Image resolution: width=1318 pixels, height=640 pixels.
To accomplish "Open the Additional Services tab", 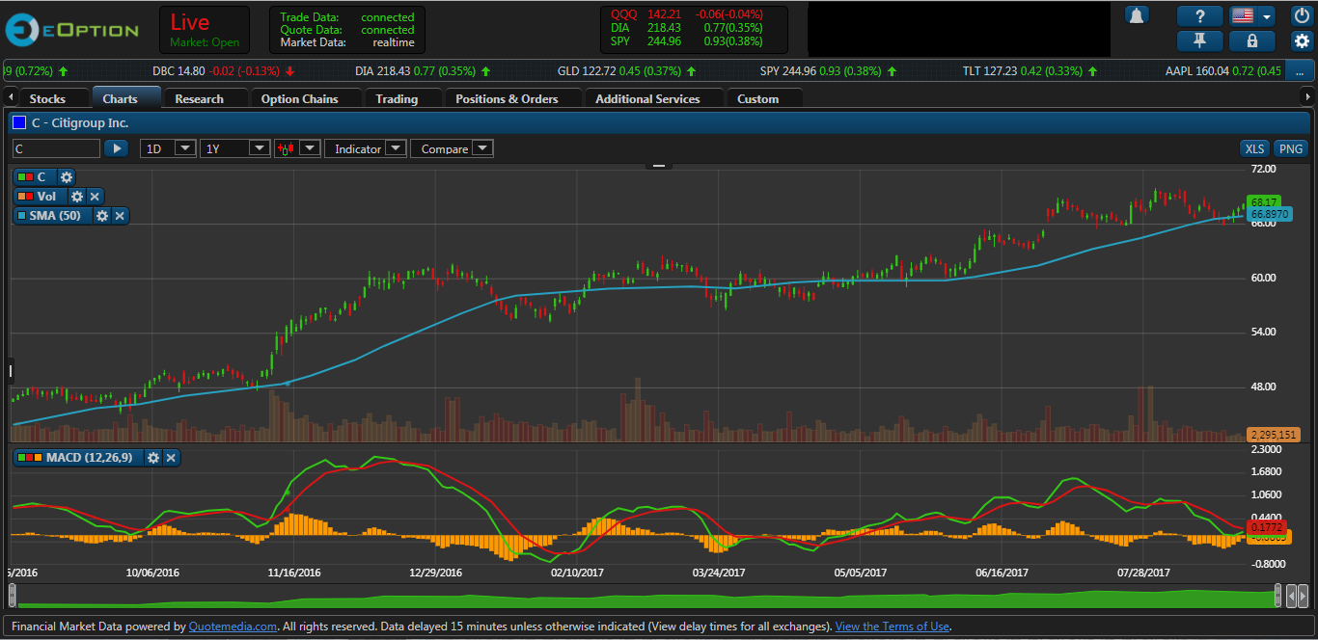I will point(647,98).
